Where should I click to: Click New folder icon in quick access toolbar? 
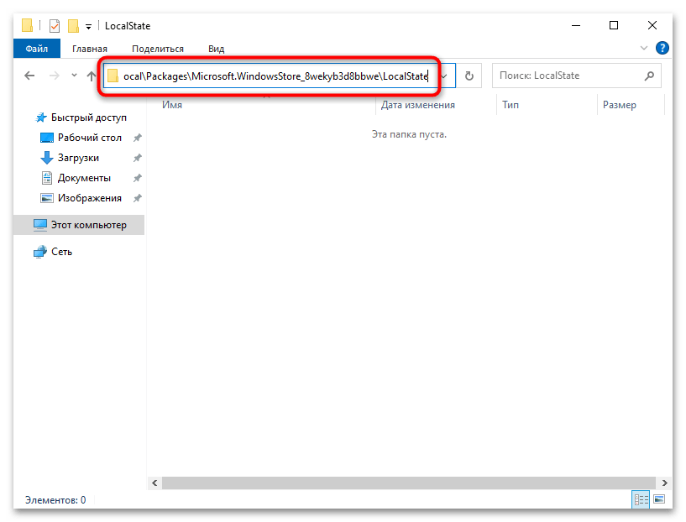coord(73,26)
